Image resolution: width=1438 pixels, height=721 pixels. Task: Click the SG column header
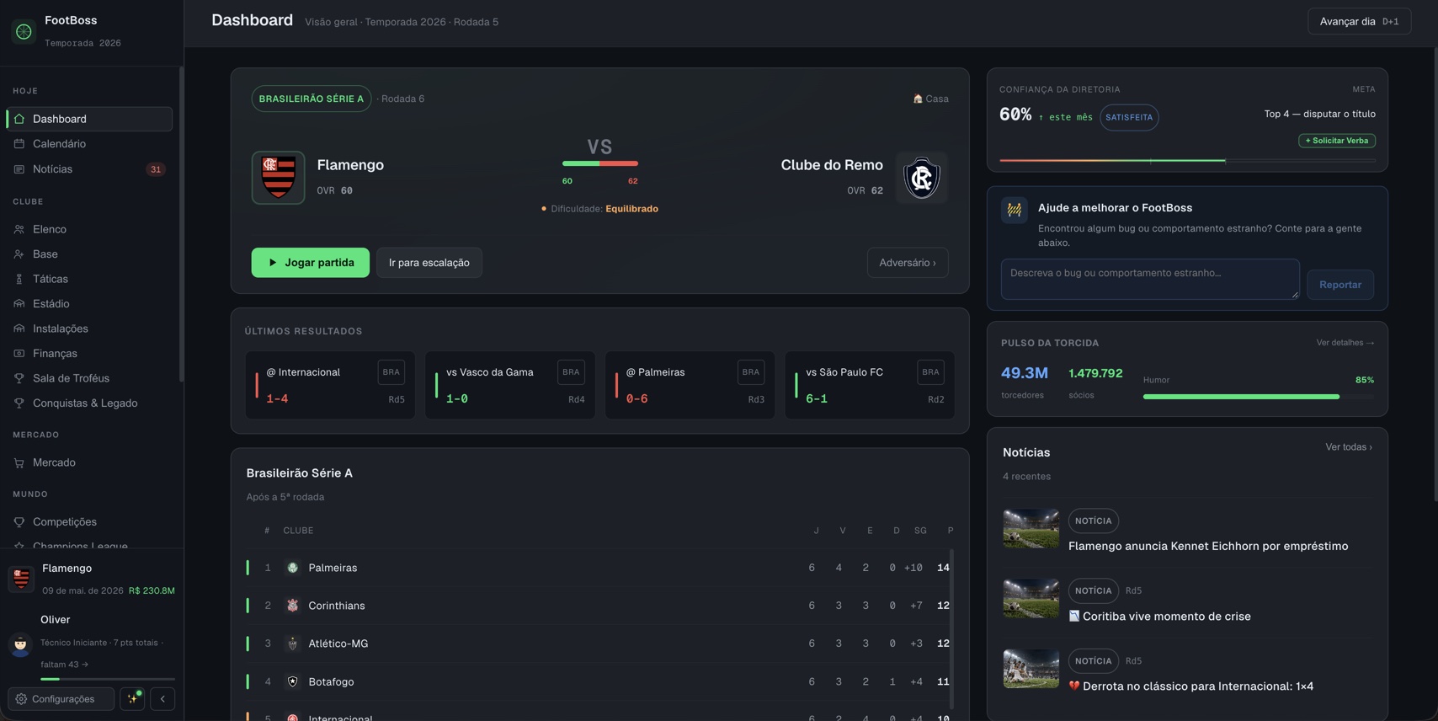pyautogui.click(x=920, y=531)
